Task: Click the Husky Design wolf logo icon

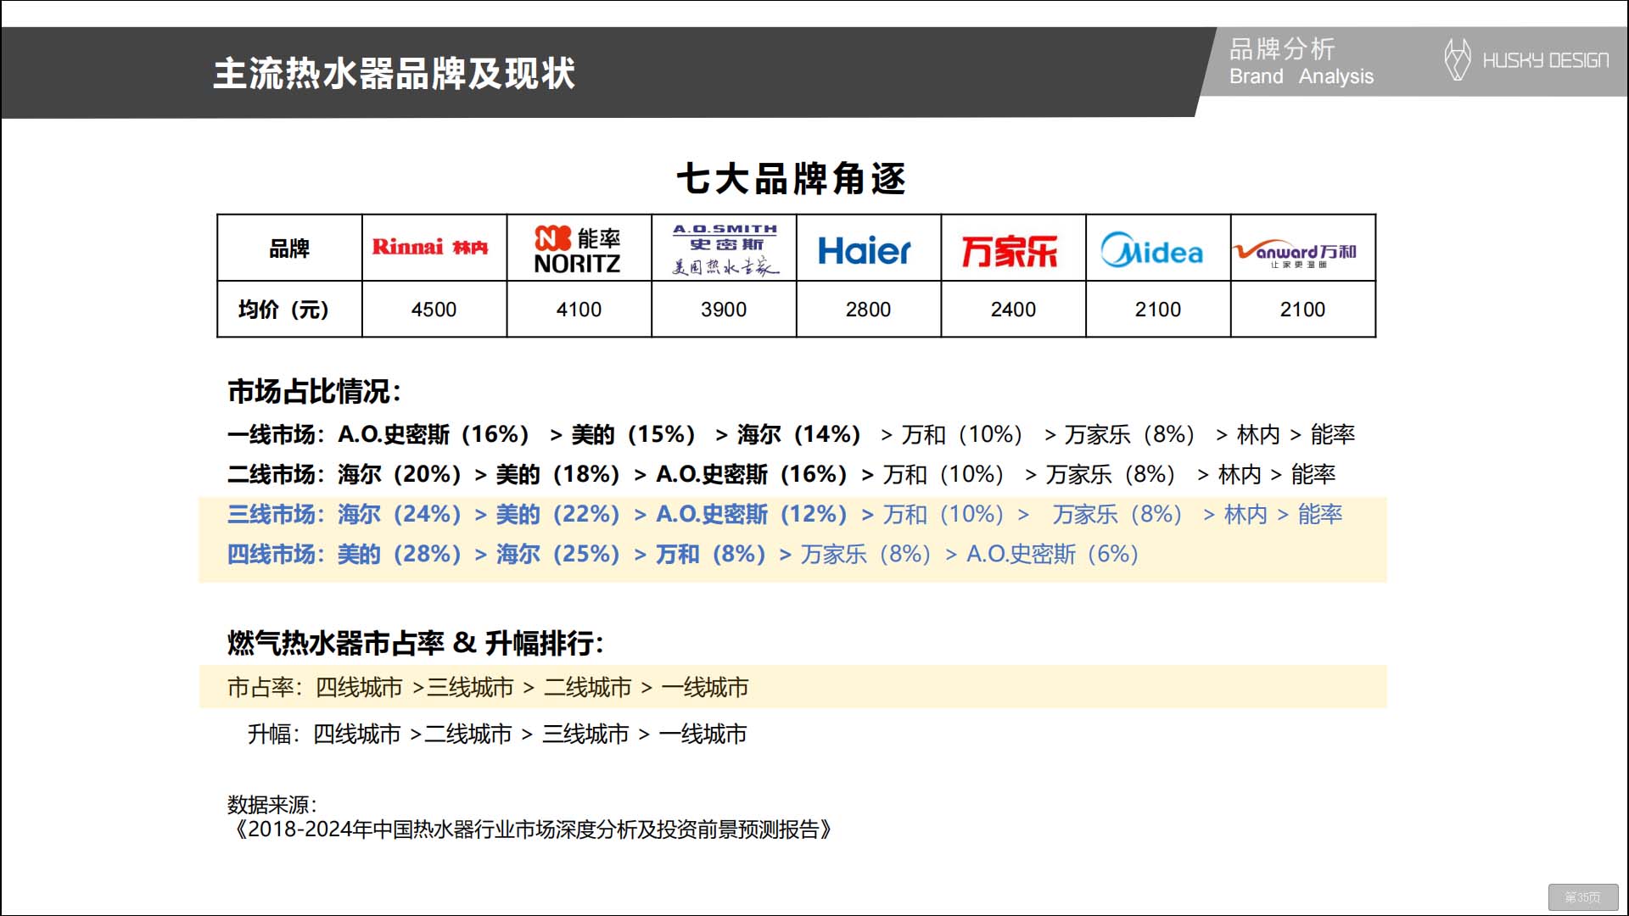Action: (x=1457, y=59)
